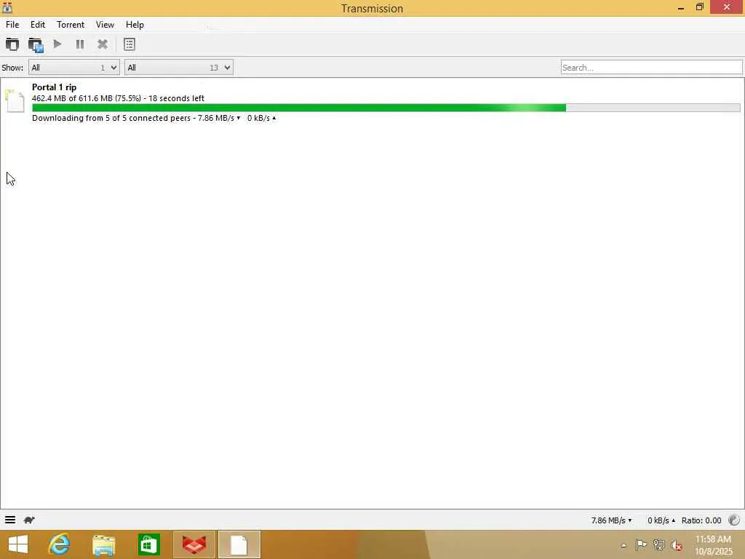Click the network tray icon
Image resolution: width=745 pixels, height=559 pixels.
[x=658, y=544]
